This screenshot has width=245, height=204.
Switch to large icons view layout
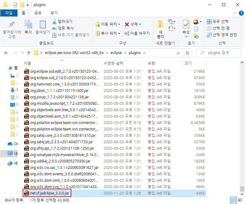point(240,200)
